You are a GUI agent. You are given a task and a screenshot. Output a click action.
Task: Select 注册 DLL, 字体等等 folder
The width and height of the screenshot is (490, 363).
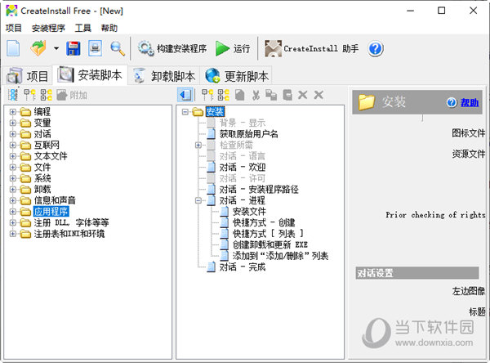coord(72,222)
